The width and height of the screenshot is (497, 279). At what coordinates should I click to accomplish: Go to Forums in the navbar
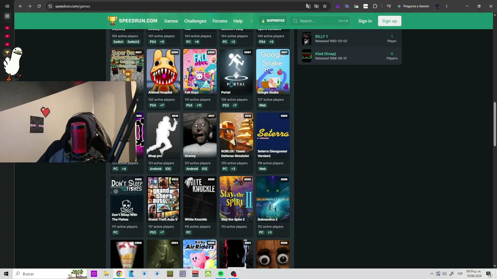point(220,21)
